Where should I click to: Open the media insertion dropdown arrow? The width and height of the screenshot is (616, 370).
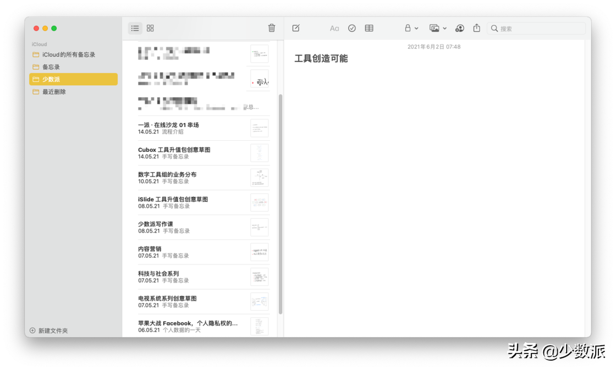click(444, 29)
